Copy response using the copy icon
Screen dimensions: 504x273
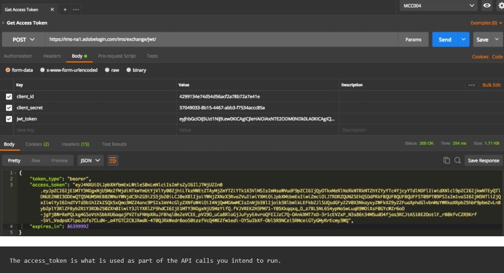[x=446, y=160]
